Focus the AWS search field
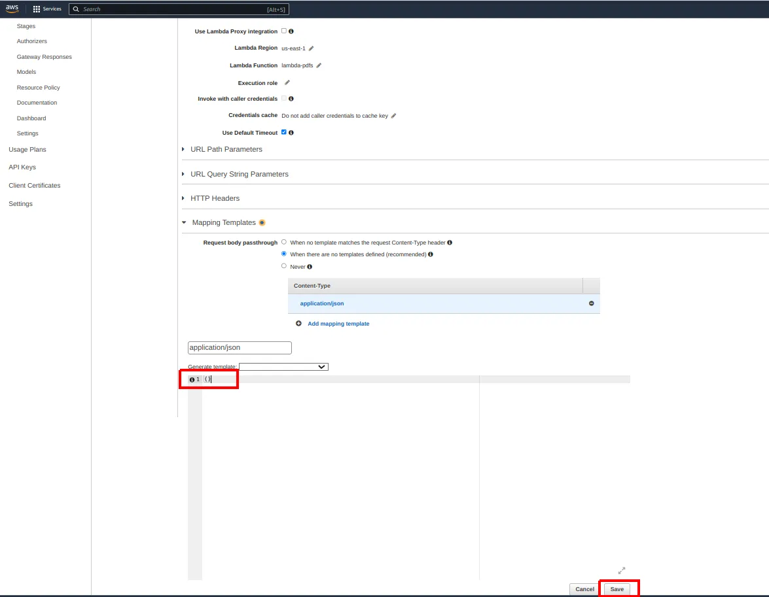 click(x=179, y=9)
